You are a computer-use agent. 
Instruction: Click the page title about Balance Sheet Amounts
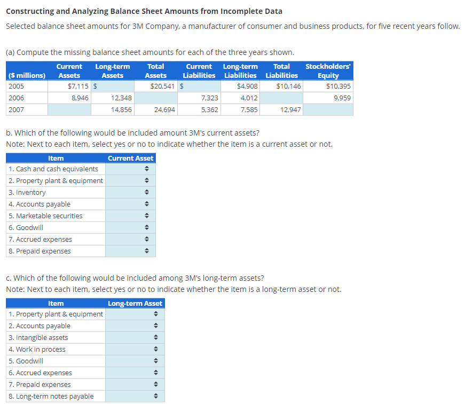[144, 11]
